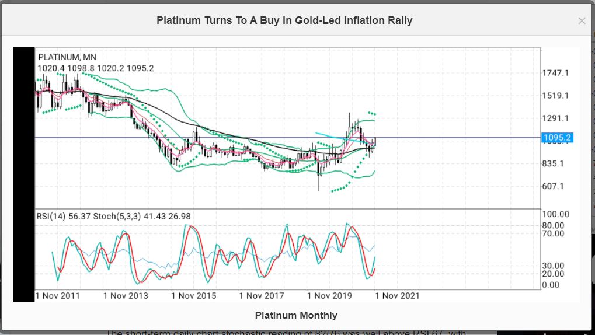Click the 1519.1 price axis label

tap(555, 96)
